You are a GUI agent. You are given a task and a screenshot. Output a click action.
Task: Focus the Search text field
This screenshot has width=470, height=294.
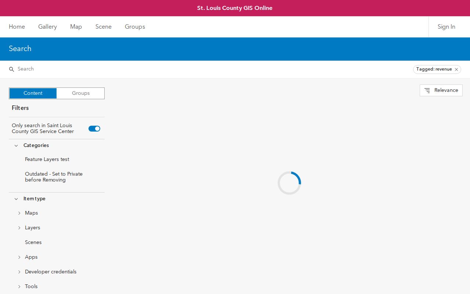(213, 69)
